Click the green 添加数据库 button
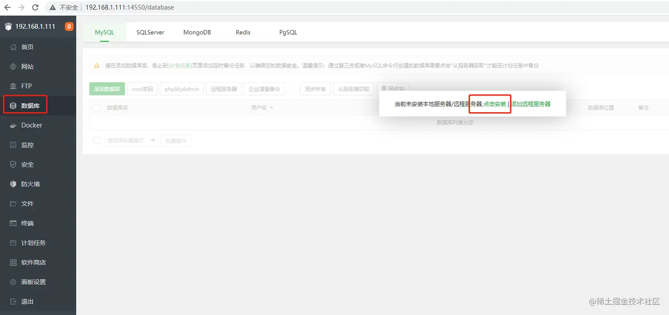 (107, 89)
